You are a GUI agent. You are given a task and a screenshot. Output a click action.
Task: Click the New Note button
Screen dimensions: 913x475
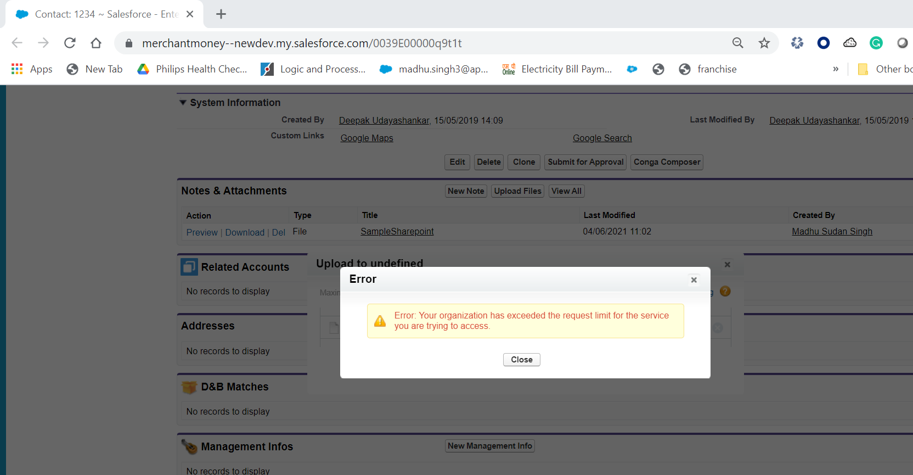[x=466, y=191]
